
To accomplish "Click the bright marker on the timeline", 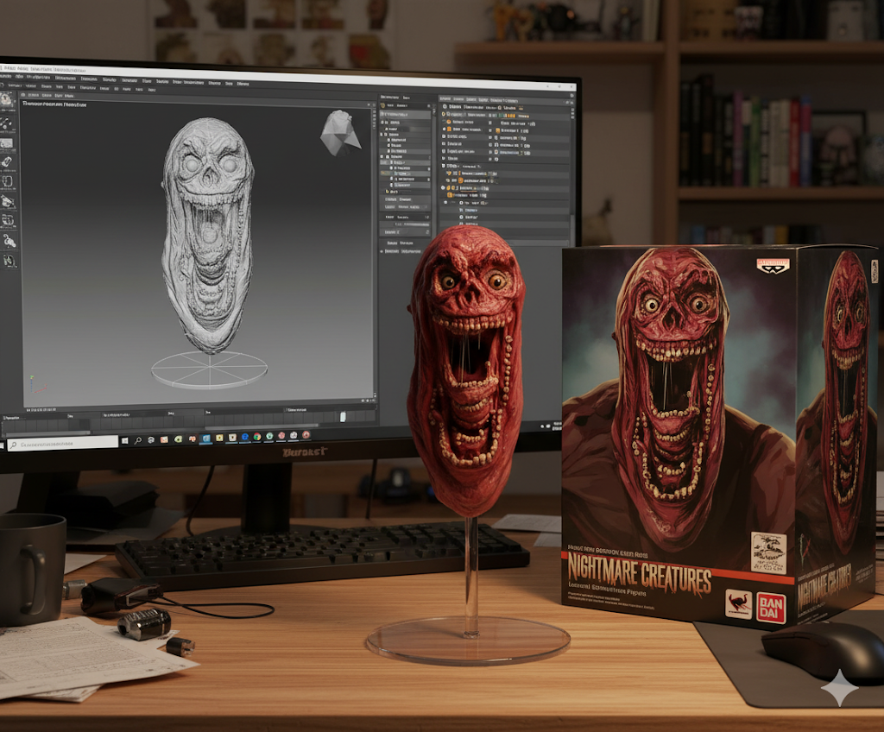I will (x=343, y=417).
